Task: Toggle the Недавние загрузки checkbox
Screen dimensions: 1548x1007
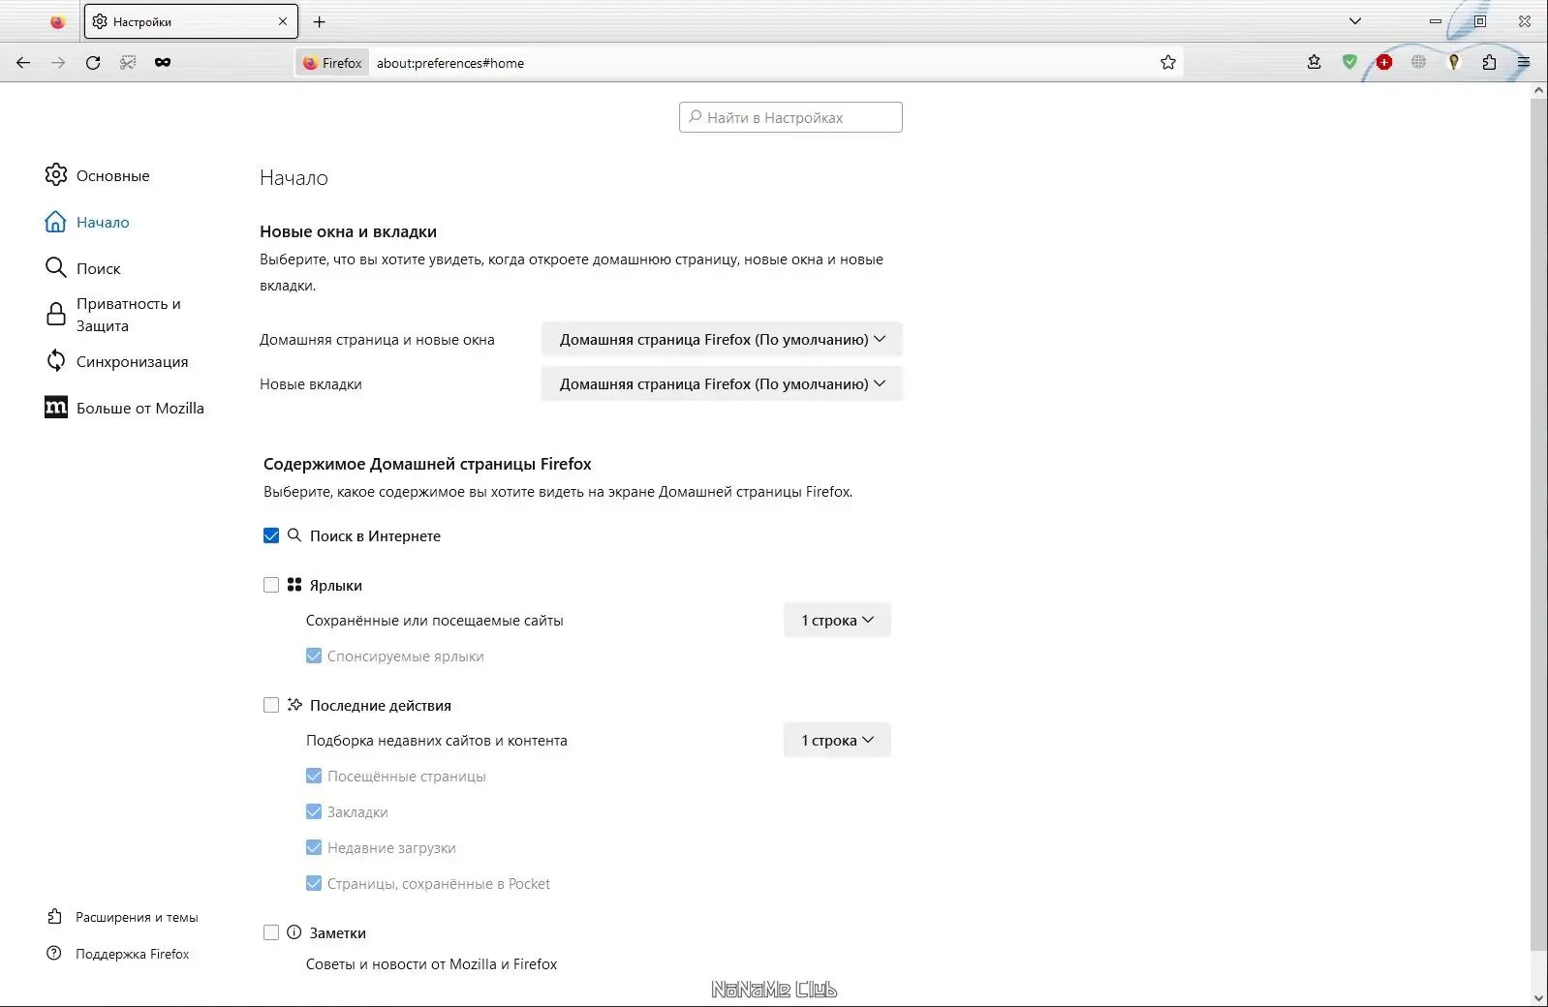Action: (314, 847)
